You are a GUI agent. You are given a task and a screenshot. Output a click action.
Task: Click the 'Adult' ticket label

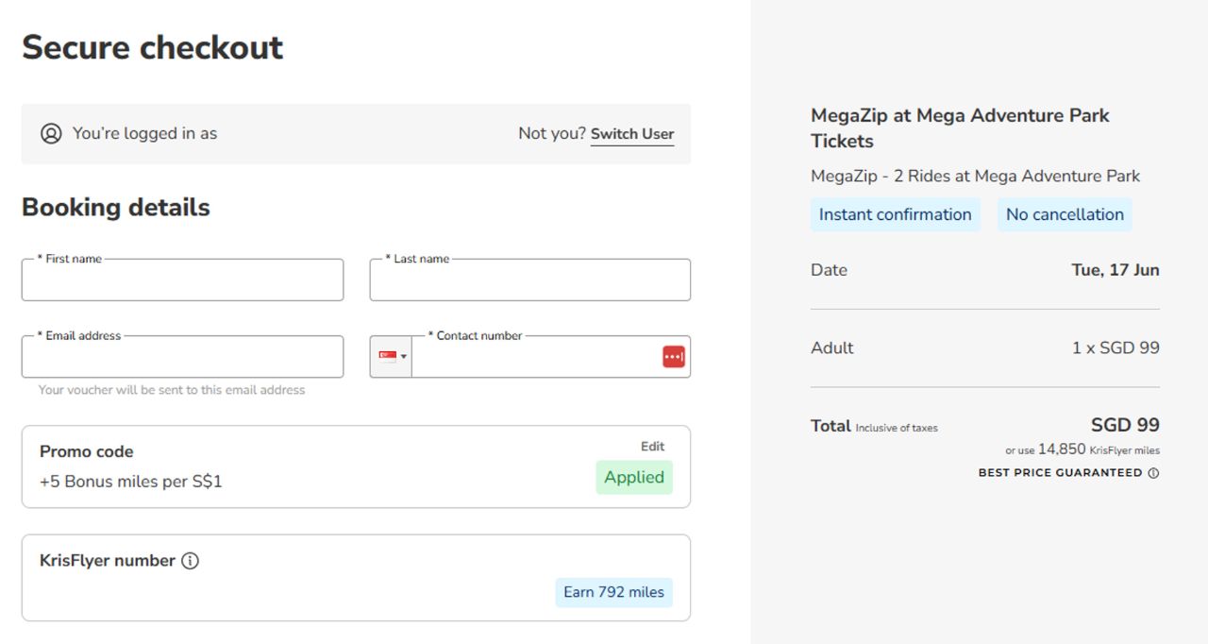832,347
